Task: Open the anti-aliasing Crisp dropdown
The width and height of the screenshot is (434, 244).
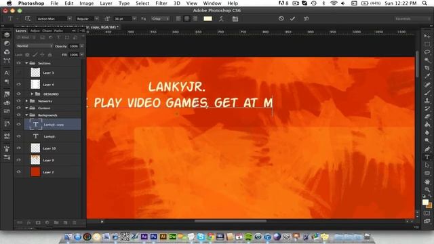Action: (x=160, y=18)
